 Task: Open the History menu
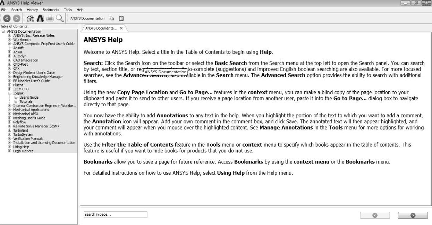click(x=32, y=9)
